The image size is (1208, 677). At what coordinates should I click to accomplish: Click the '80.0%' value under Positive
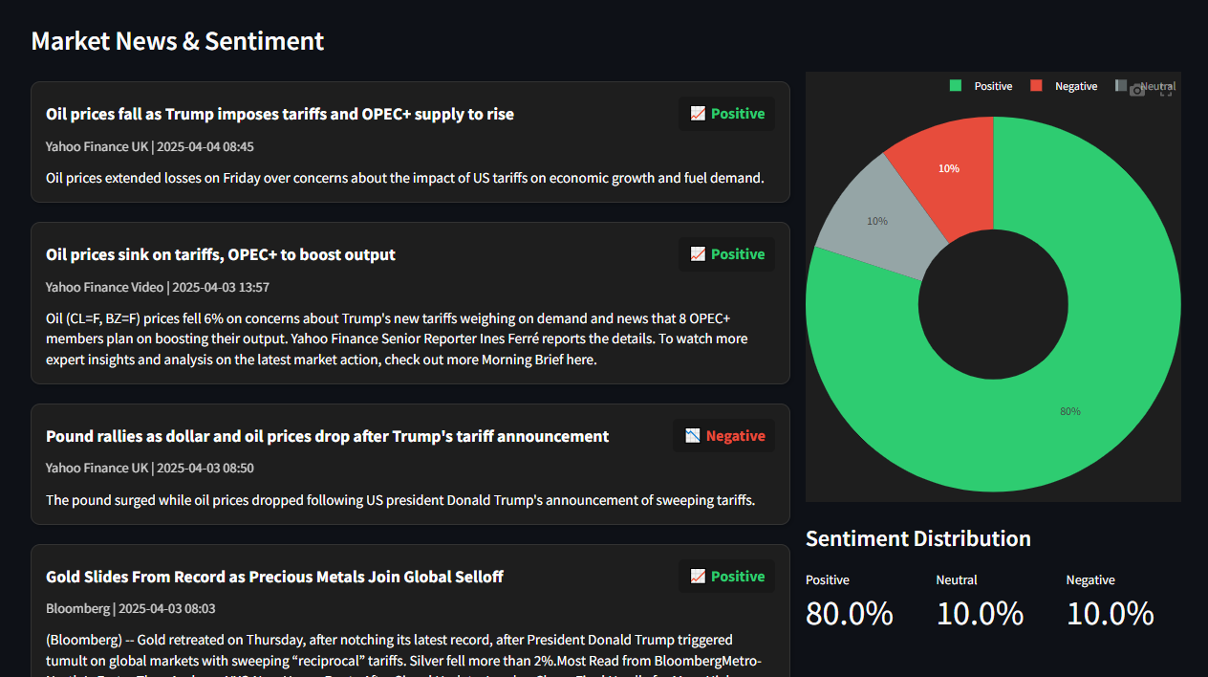849,614
